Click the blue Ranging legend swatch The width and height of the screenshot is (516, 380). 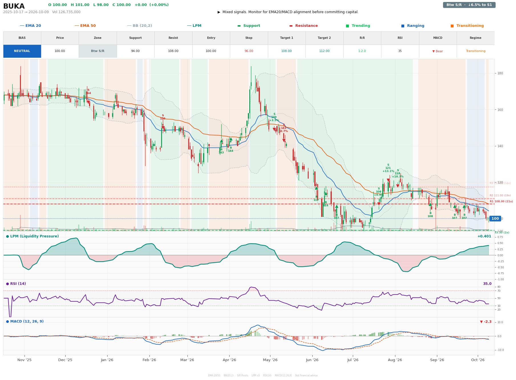point(403,26)
